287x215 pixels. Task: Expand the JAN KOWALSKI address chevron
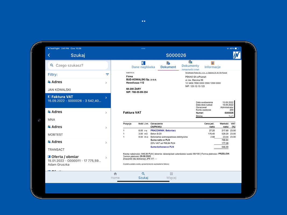click(106, 83)
